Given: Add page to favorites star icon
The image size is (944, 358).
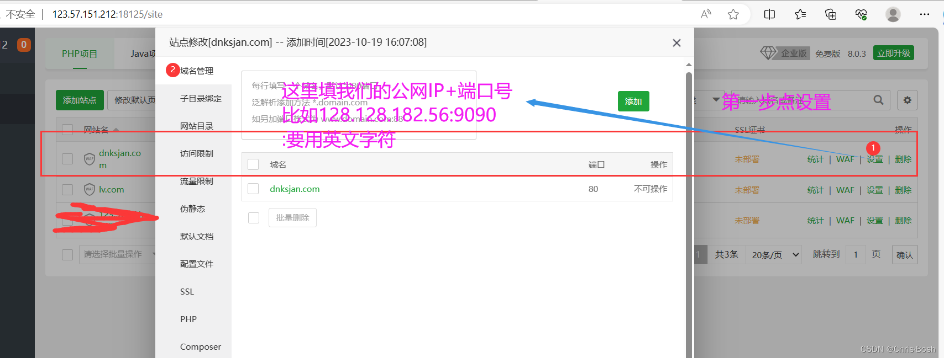Looking at the screenshot, I should [x=733, y=14].
